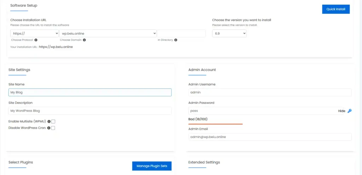
Task: Click the Site Settings heading
Action: [x=19, y=70]
